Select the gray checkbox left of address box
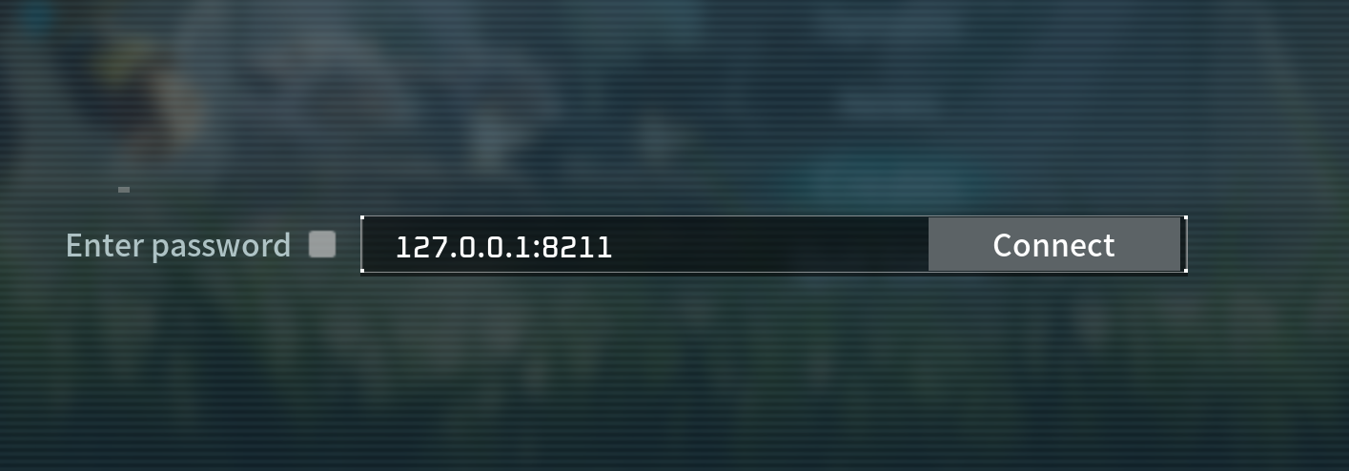 click(x=322, y=245)
